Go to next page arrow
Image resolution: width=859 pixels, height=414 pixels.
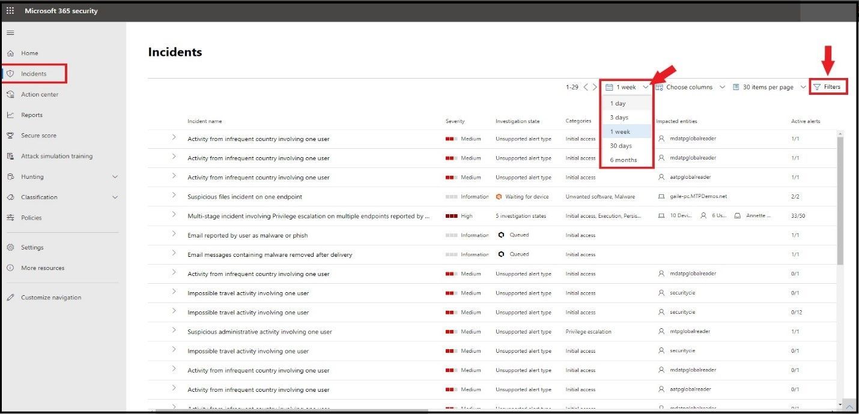(x=595, y=87)
